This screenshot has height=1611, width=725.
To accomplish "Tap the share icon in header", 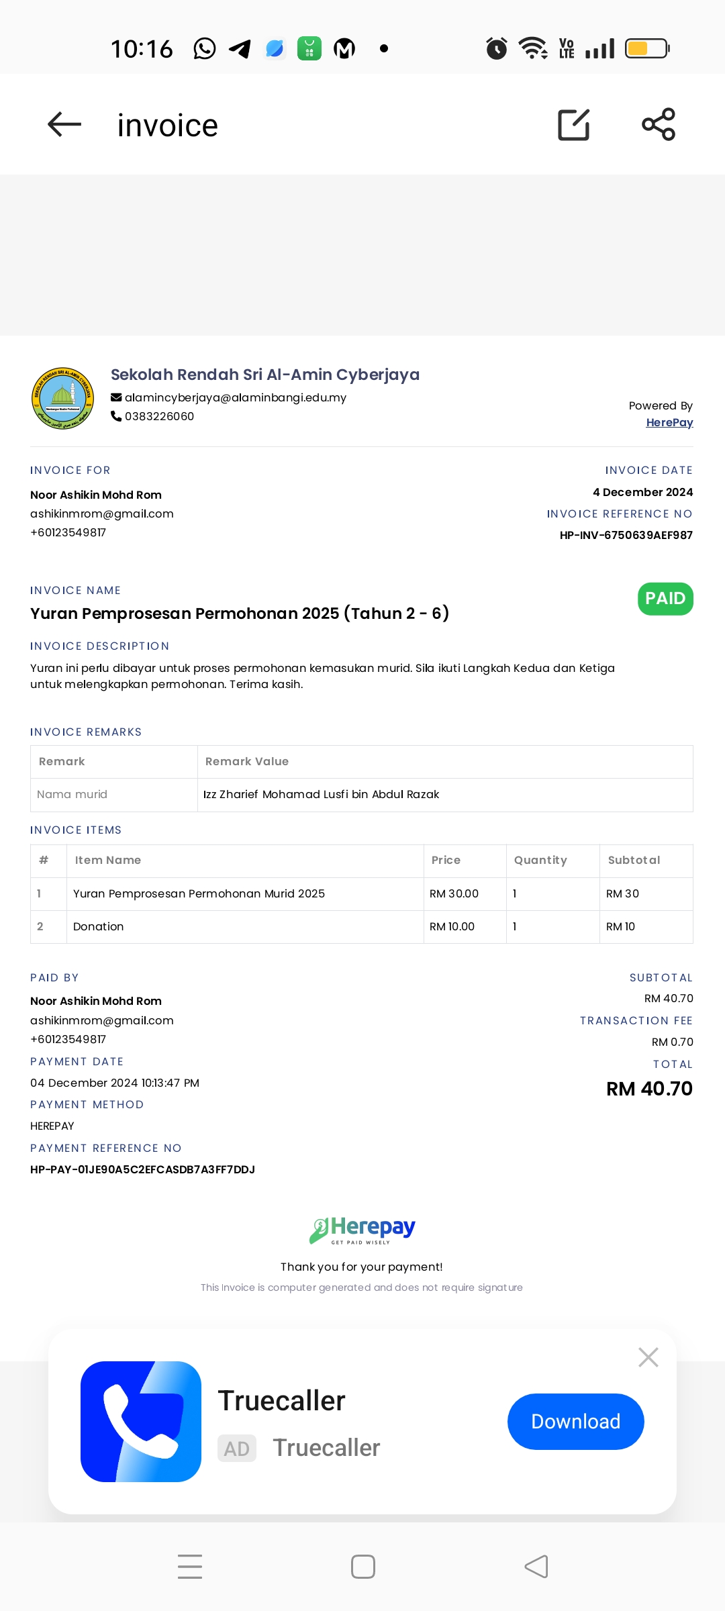I will pos(659,124).
